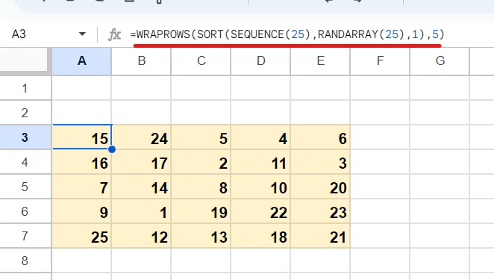Select column B header
Image resolution: width=494 pixels, height=280 pixels.
pos(142,61)
